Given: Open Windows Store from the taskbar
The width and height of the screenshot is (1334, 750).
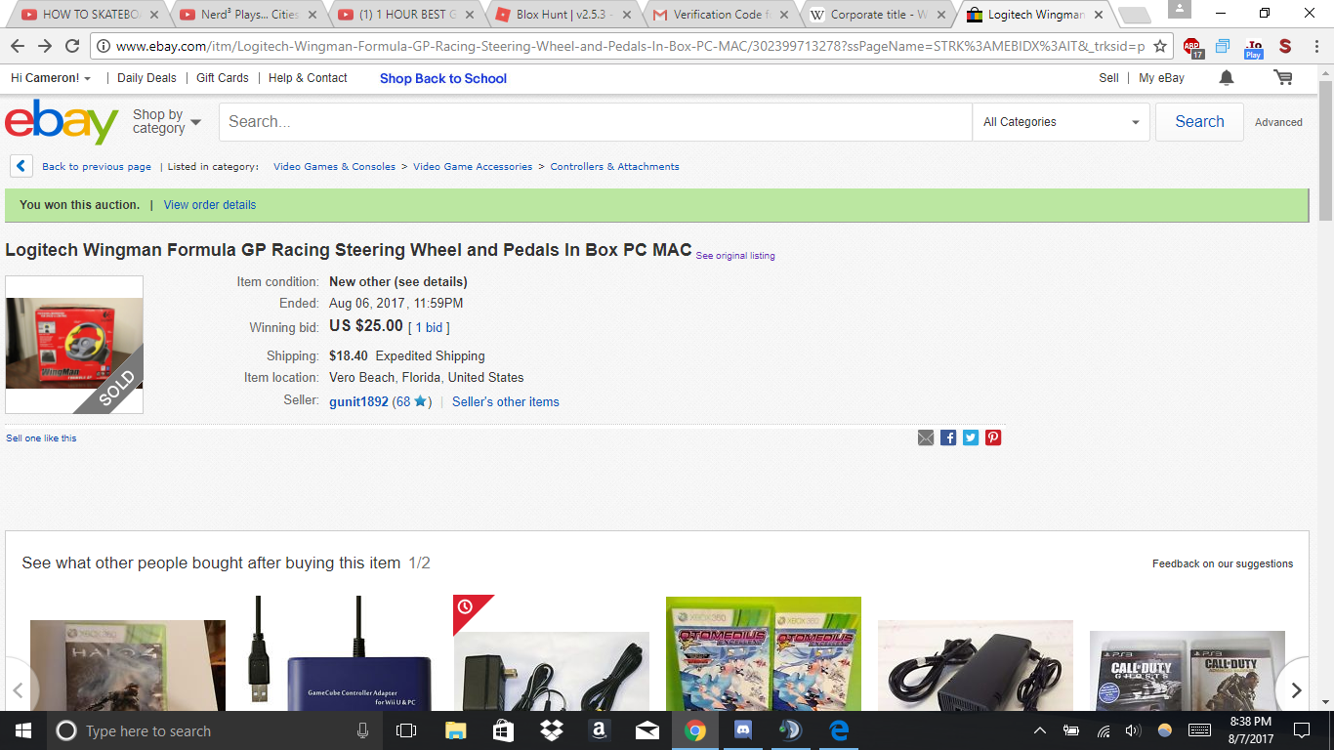Looking at the screenshot, I should (503, 730).
